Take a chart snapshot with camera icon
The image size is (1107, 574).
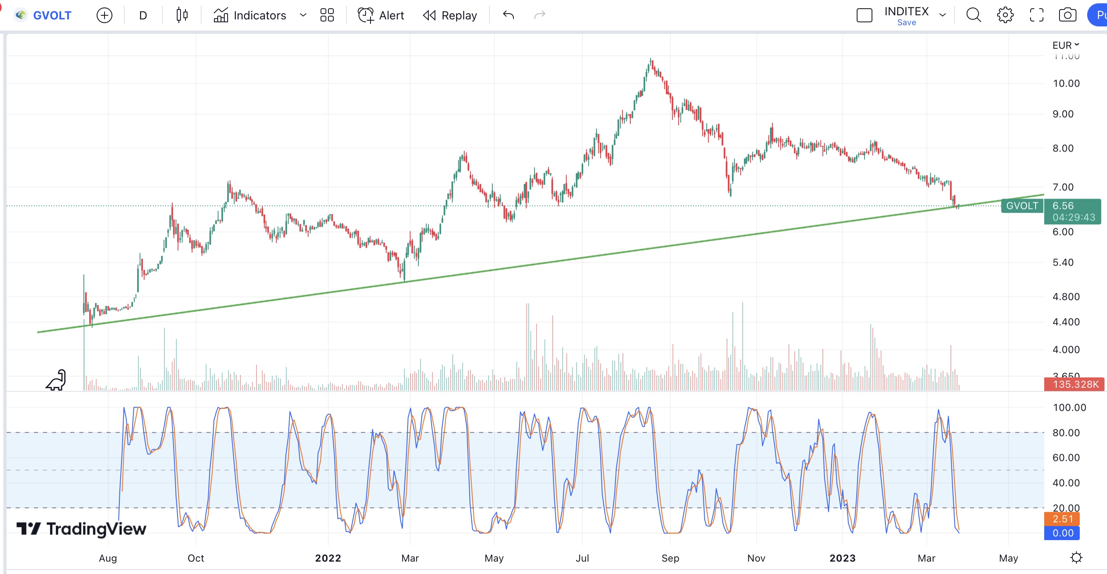coord(1067,15)
